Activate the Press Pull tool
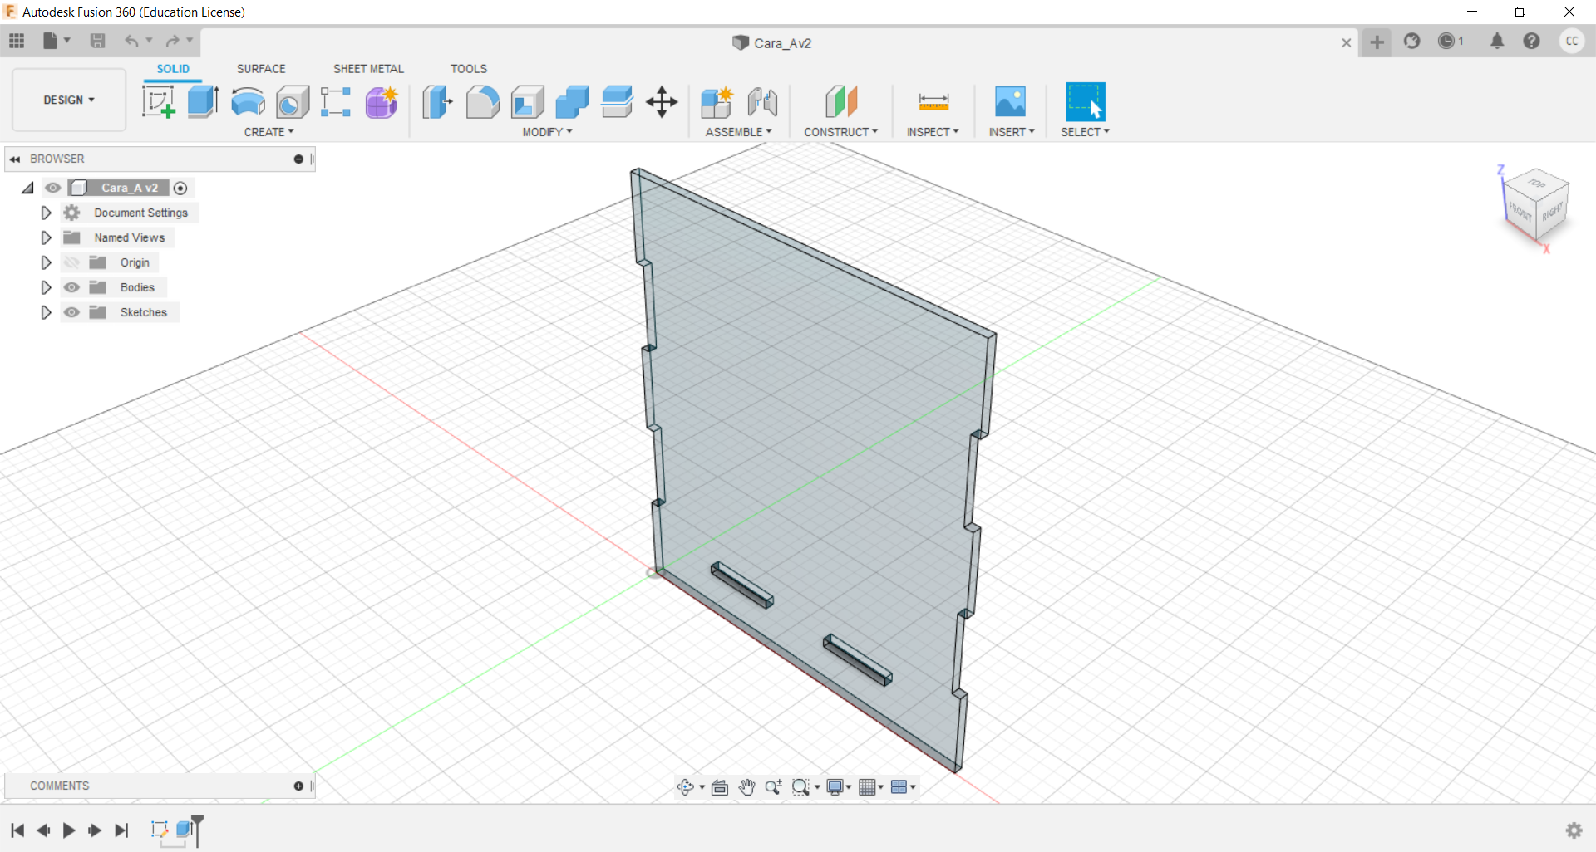The image size is (1596, 852). 437,102
